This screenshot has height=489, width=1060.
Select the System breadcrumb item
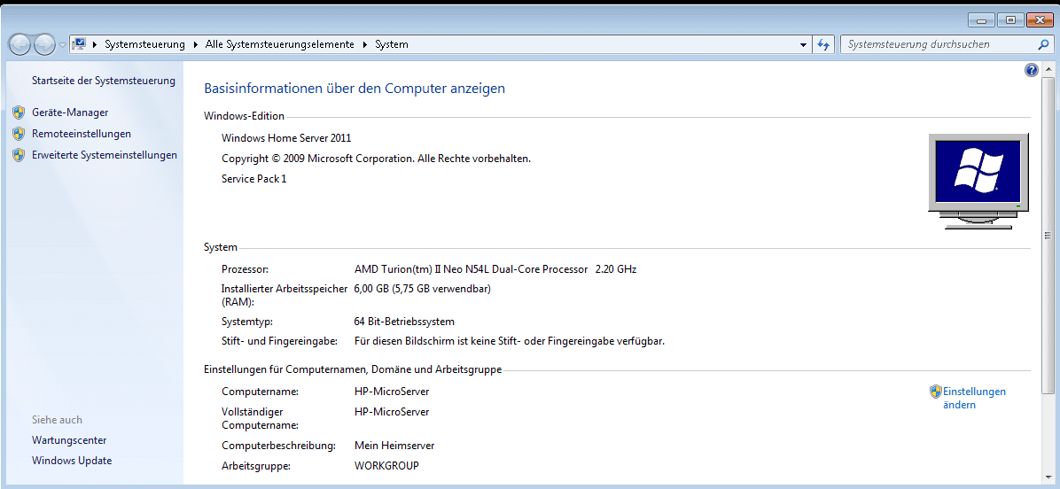tap(392, 44)
